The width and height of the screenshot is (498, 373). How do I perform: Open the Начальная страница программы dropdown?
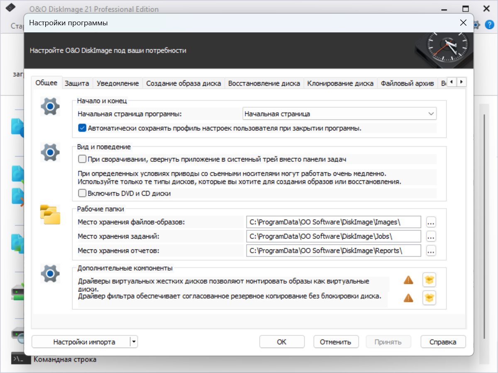[x=339, y=114]
